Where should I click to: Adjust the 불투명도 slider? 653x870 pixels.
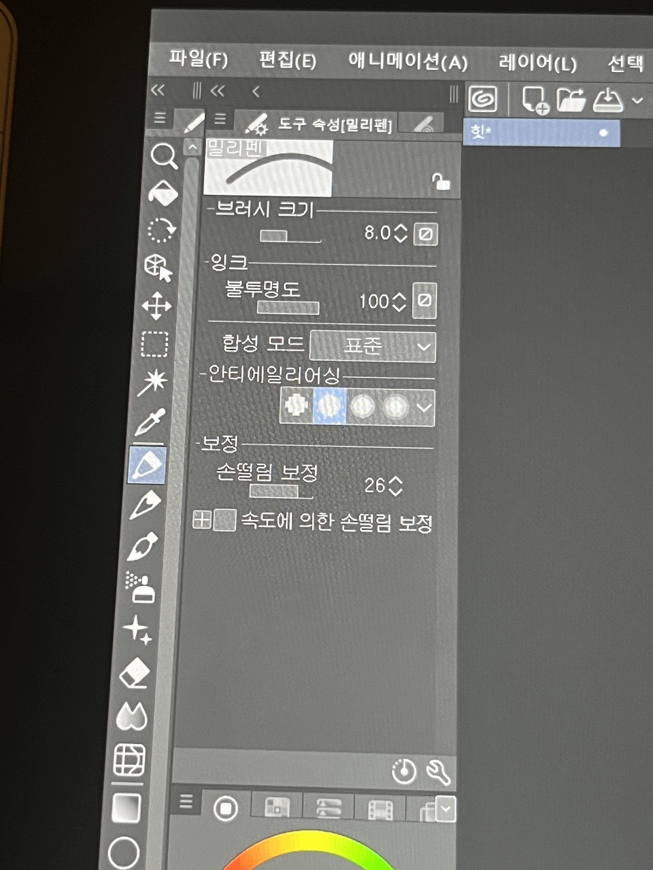[288, 307]
